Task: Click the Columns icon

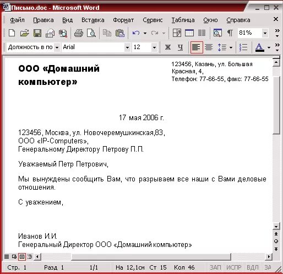Action: point(202,33)
